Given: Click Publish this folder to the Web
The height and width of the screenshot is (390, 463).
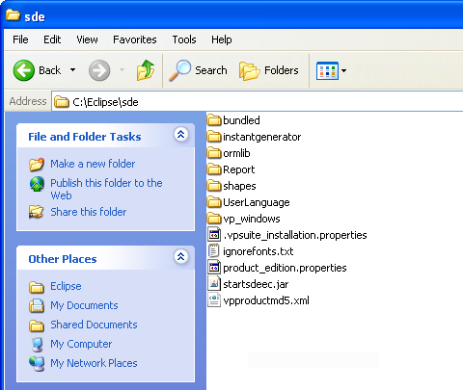Looking at the screenshot, I should point(106,189).
